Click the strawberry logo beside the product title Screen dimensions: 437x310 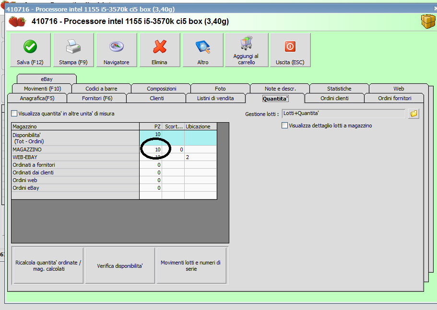tap(17, 22)
